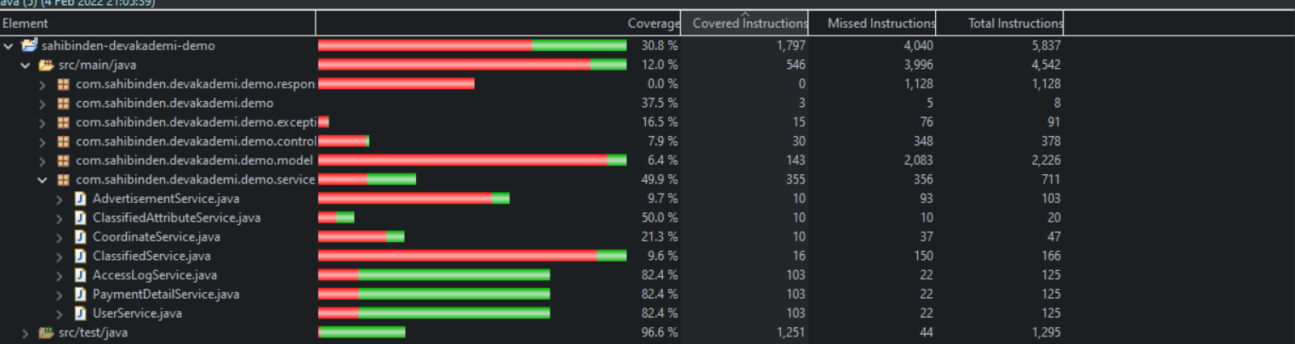Select the ClassifiedAttributeService.java row
This screenshot has height=344, width=1295.
[x=647, y=218]
